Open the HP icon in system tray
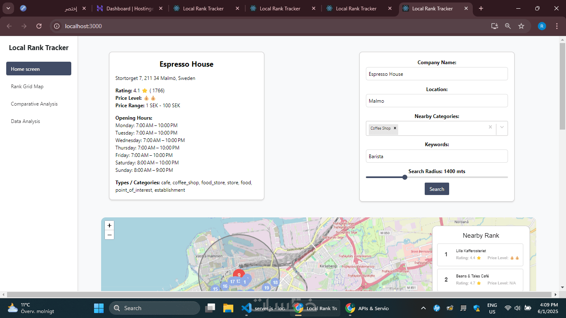The height and width of the screenshot is (318, 566). (436, 308)
